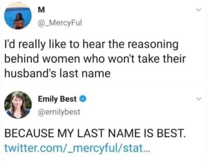This screenshot has width=207, height=161.
Task: Open the display name "M" profile
Action: [x=41, y=10]
